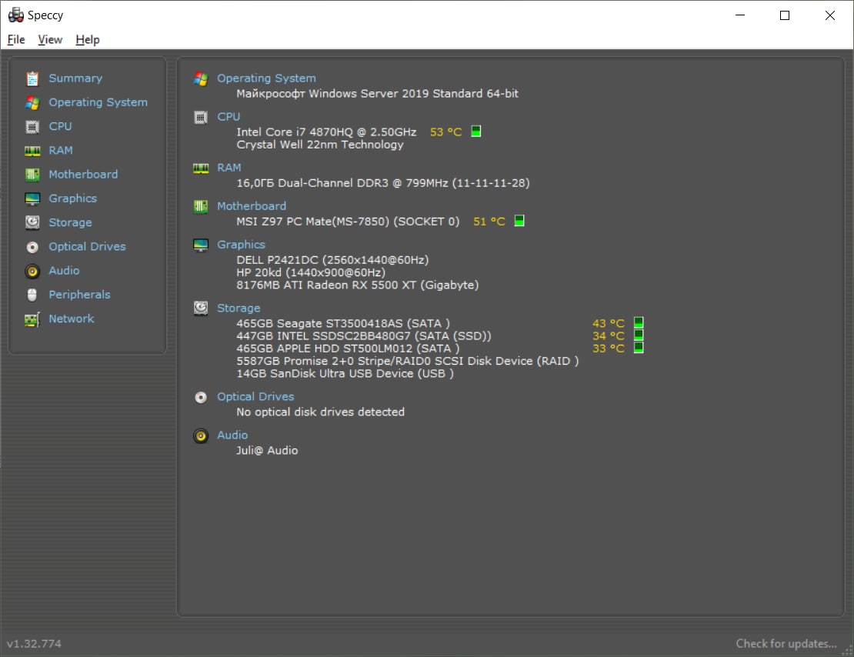Click the motherboard temperature value 51 °C
The width and height of the screenshot is (854, 657).
[489, 221]
